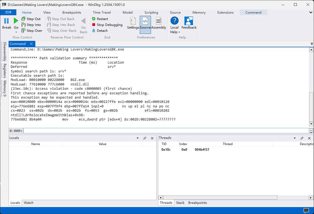Viewport: 314px width, 214px height.
Task: Click the command input field
Action: click(166, 131)
